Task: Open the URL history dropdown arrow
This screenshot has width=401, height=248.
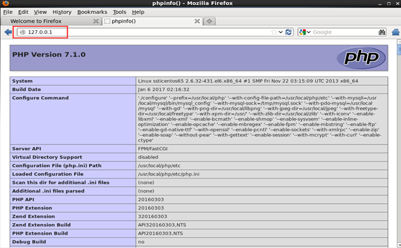Action: 281,32
